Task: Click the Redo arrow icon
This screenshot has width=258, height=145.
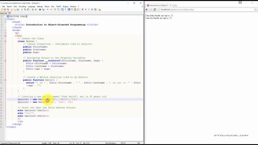Action: (36, 10)
